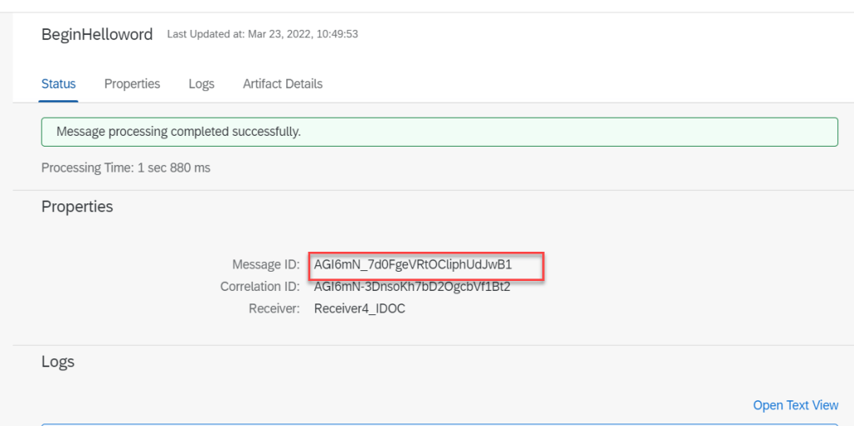Open Text View link for logs
Viewport: 854px width, 426px height.
pos(795,405)
